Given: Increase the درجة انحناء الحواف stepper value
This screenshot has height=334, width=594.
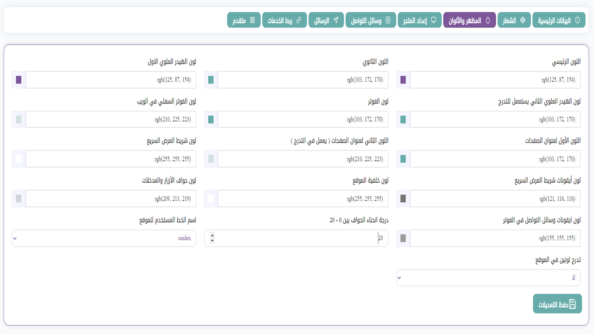Looking at the screenshot, I should pyautogui.click(x=213, y=235).
